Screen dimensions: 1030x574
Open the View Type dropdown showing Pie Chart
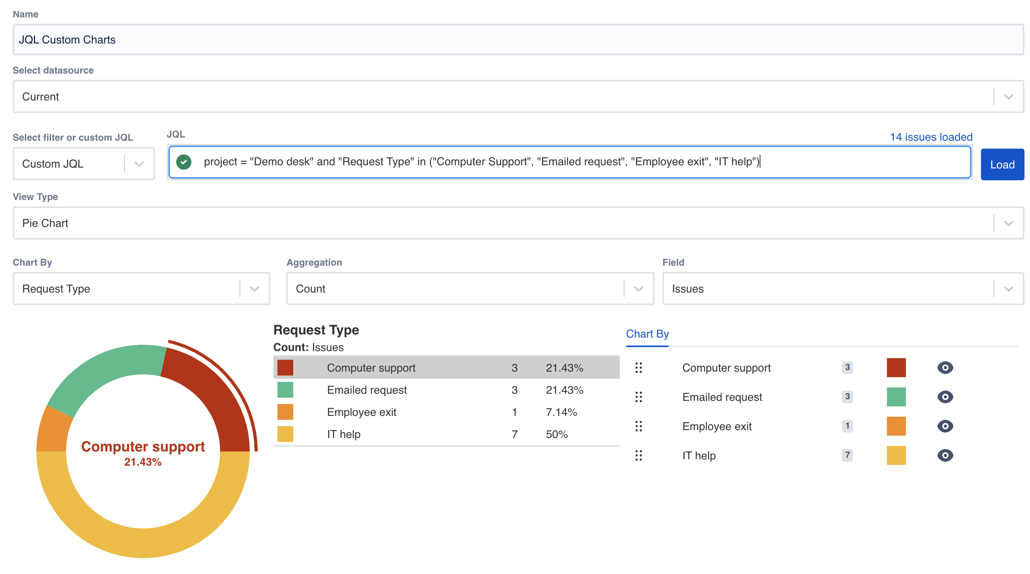pos(1007,223)
